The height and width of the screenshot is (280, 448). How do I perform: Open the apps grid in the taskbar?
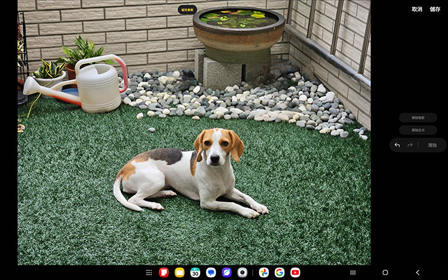149,273
